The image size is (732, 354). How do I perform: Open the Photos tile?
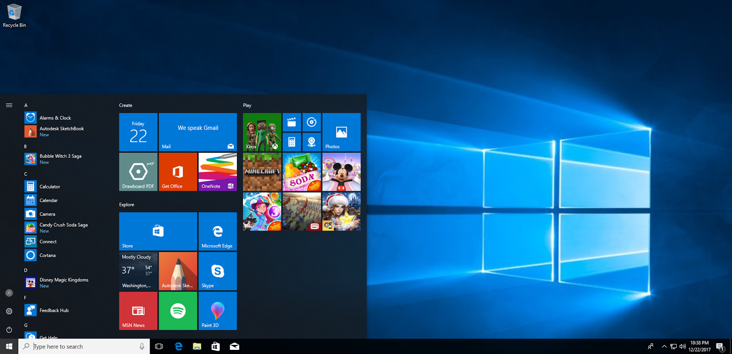341,132
